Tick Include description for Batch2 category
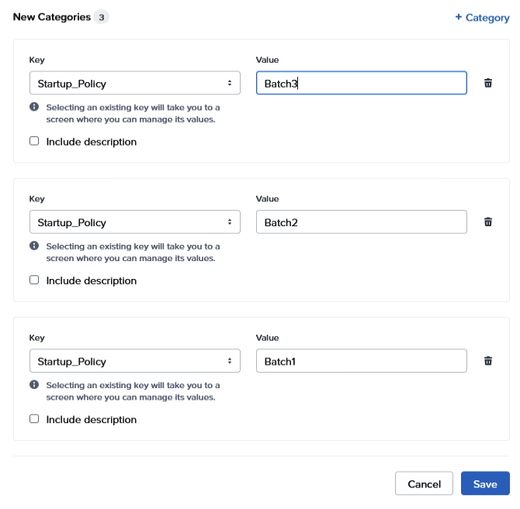This screenshot has height=509, width=520. click(34, 280)
